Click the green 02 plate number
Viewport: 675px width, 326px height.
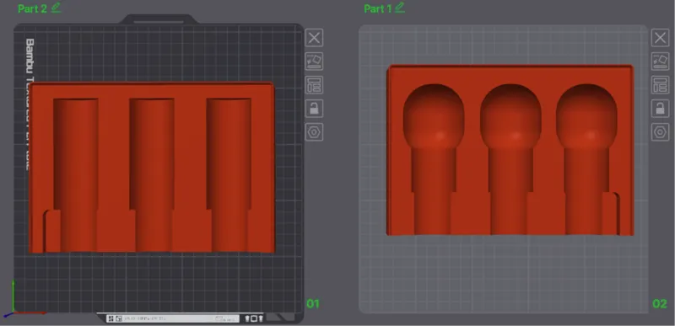click(x=660, y=303)
